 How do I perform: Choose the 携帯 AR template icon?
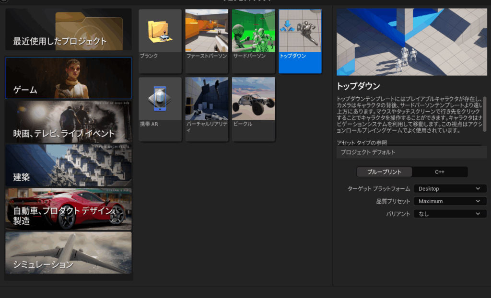(160, 99)
